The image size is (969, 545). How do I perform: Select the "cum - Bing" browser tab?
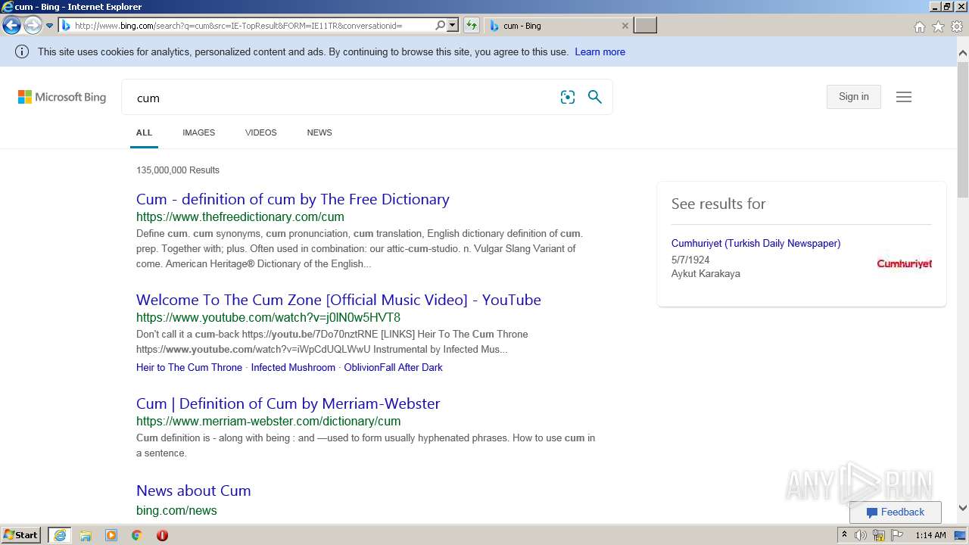point(558,26)
